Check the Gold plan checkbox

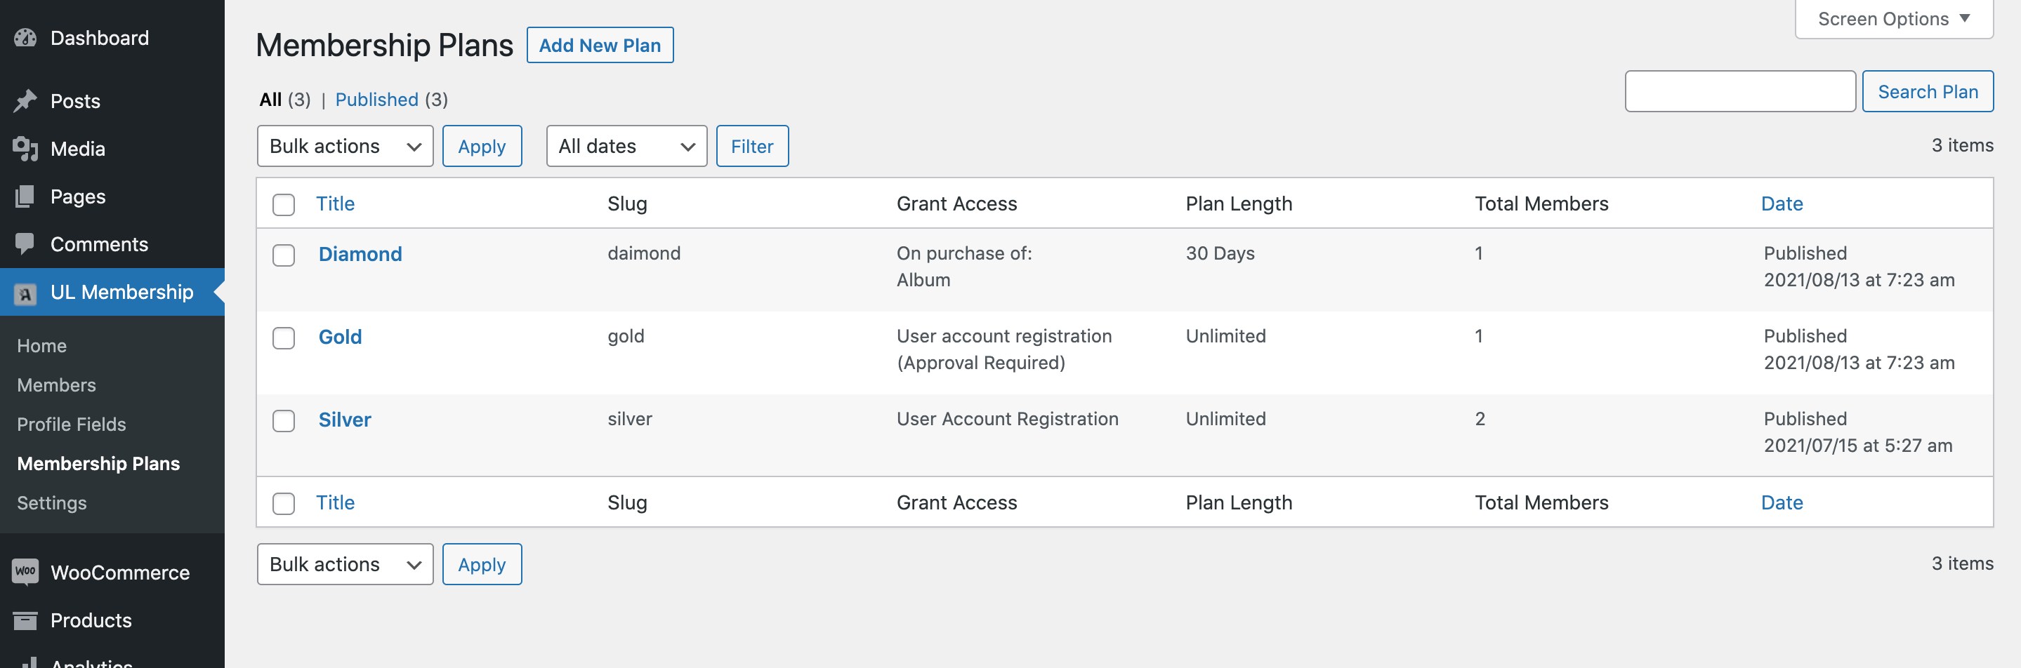[283, 338]
